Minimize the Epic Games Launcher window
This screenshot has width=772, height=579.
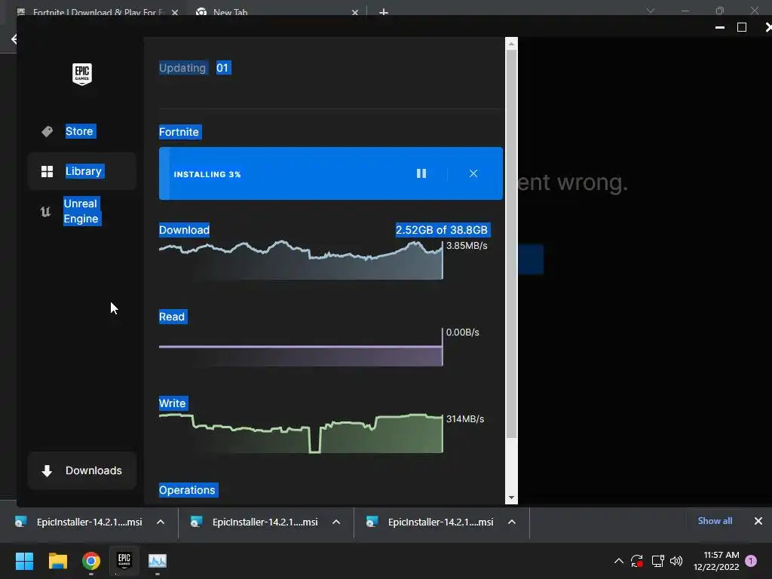click(x=720, y=28)
